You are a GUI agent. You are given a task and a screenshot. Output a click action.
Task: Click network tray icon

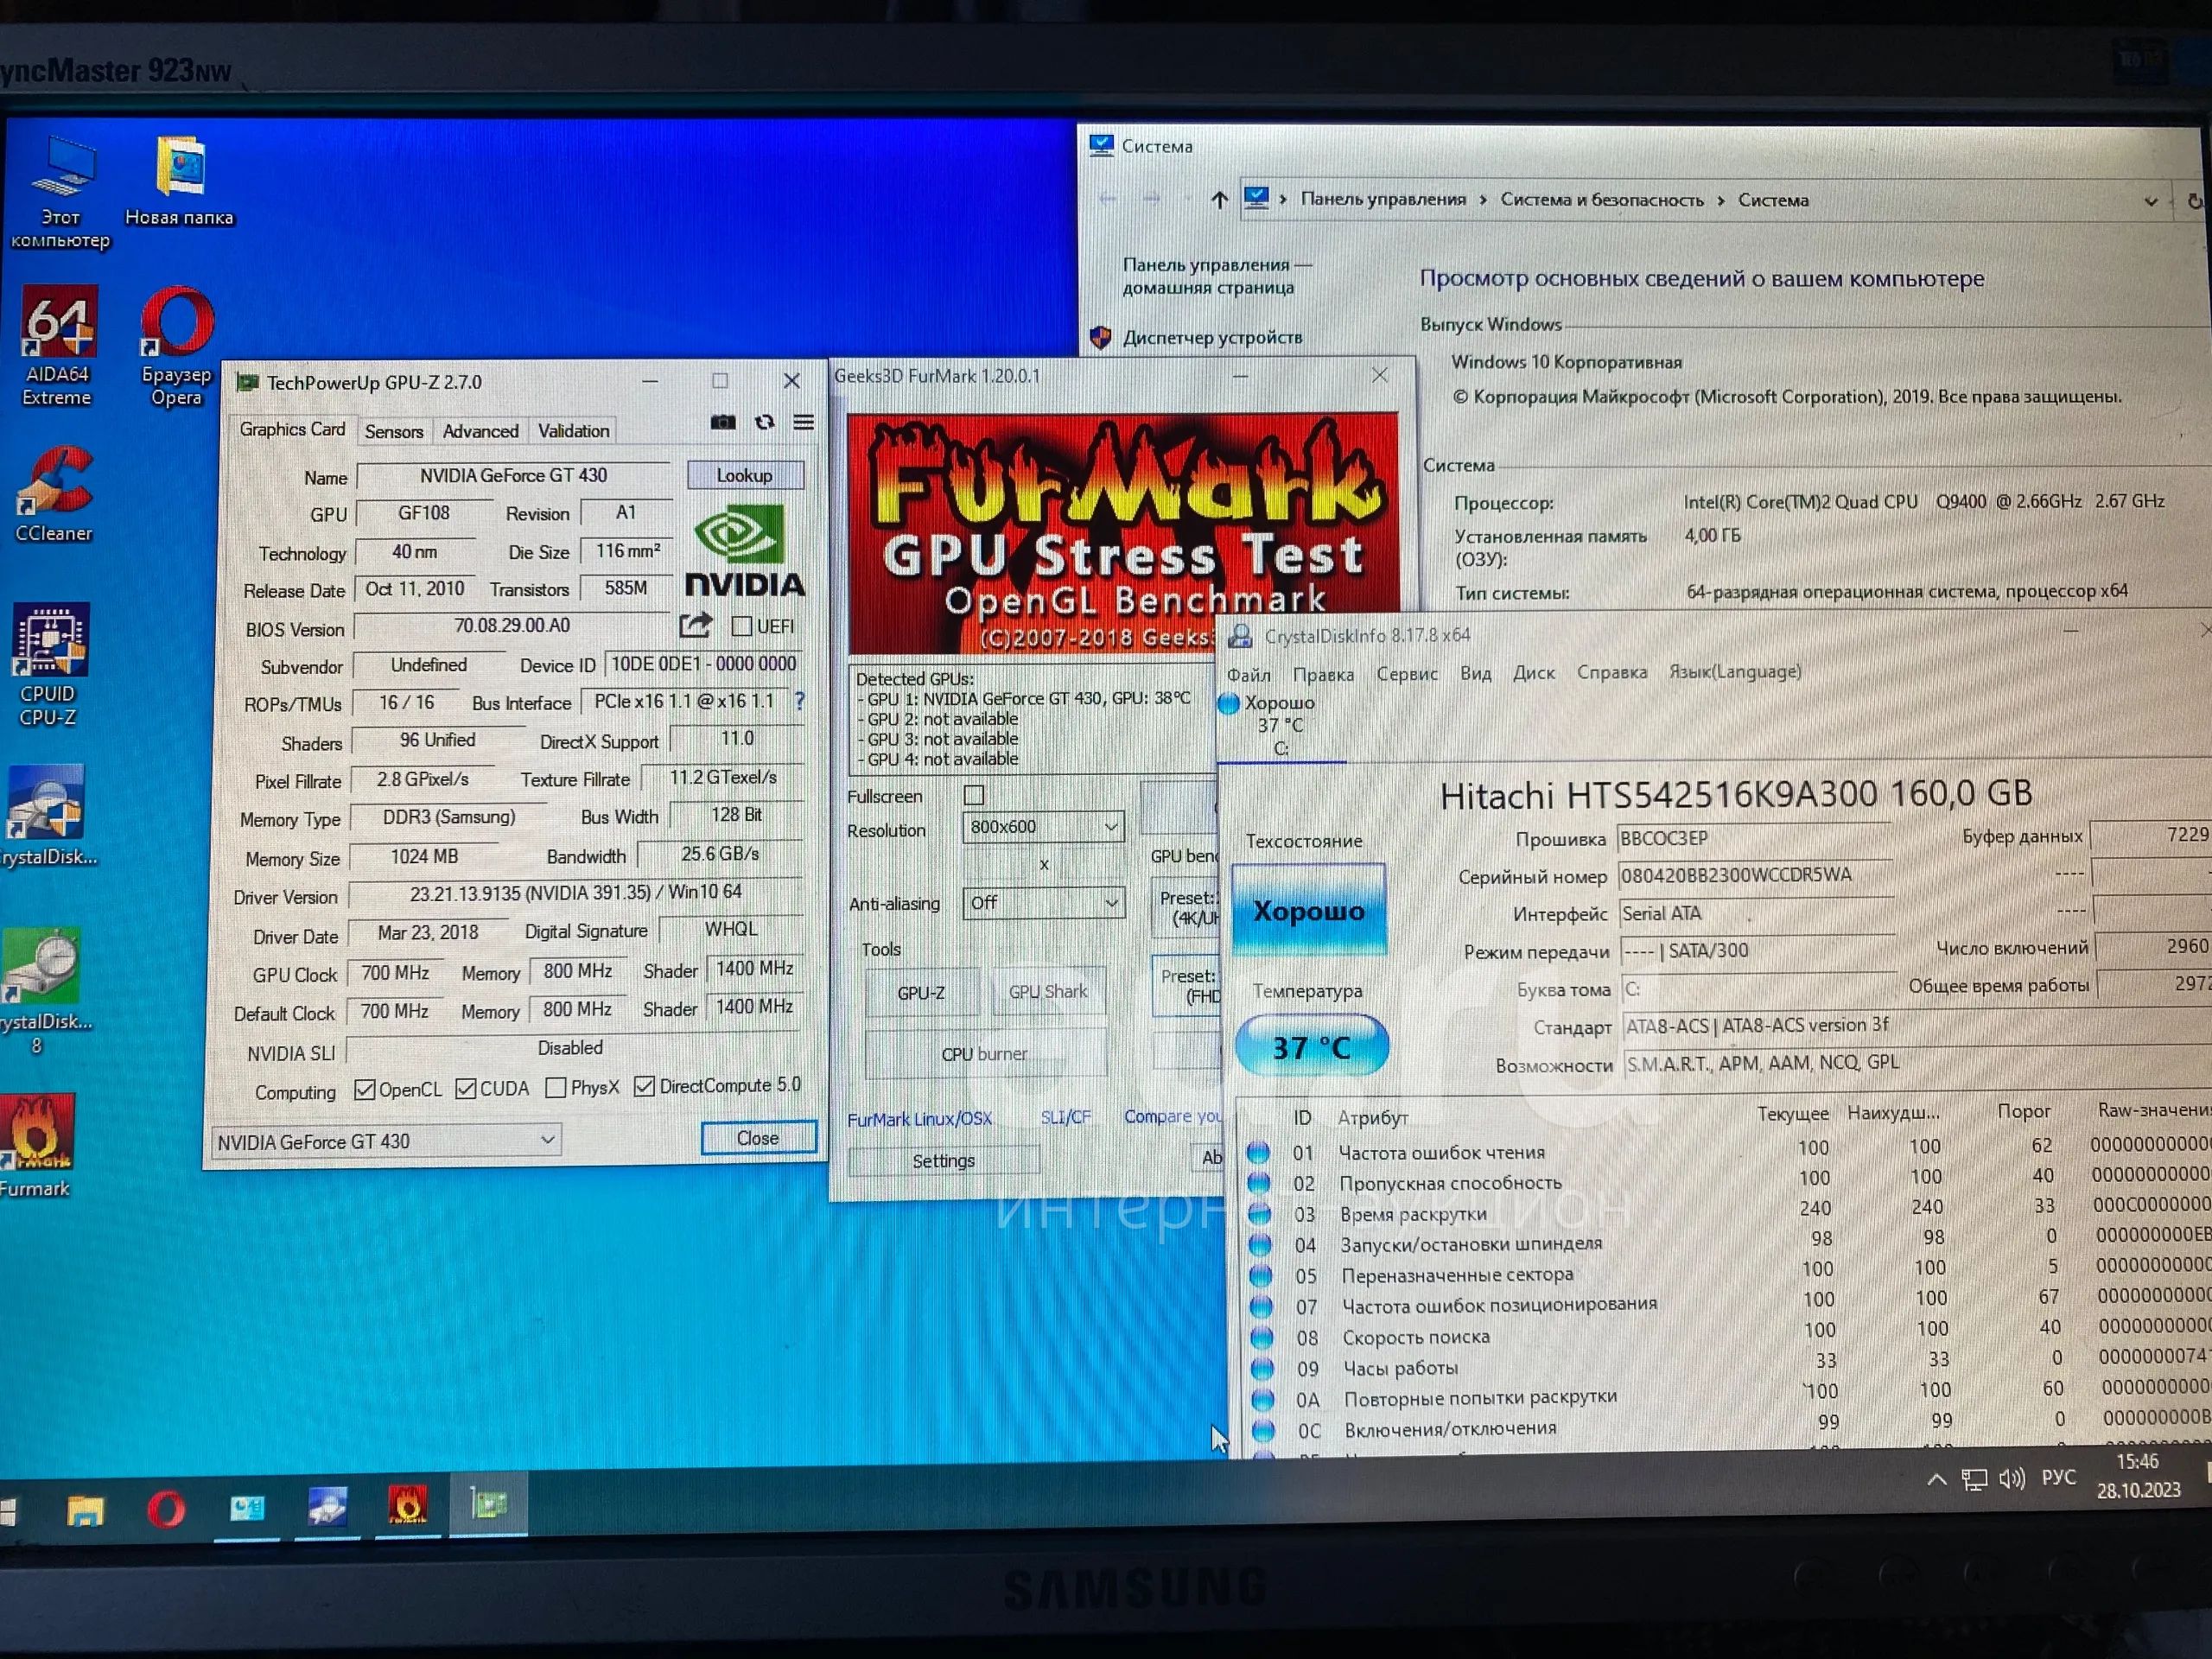point(1974,1480)
